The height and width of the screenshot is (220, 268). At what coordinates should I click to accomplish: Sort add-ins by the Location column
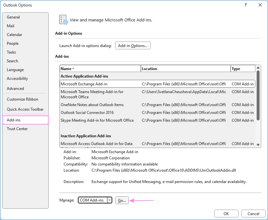pos(186,69)
